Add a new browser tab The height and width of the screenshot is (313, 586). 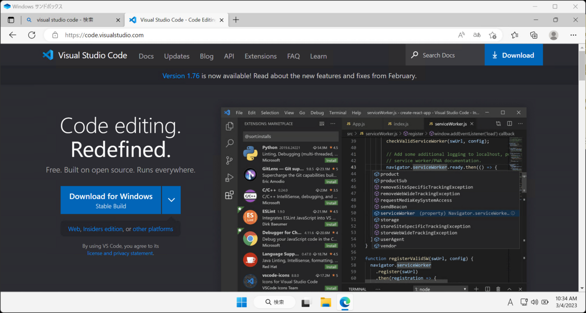pos(236,20)
